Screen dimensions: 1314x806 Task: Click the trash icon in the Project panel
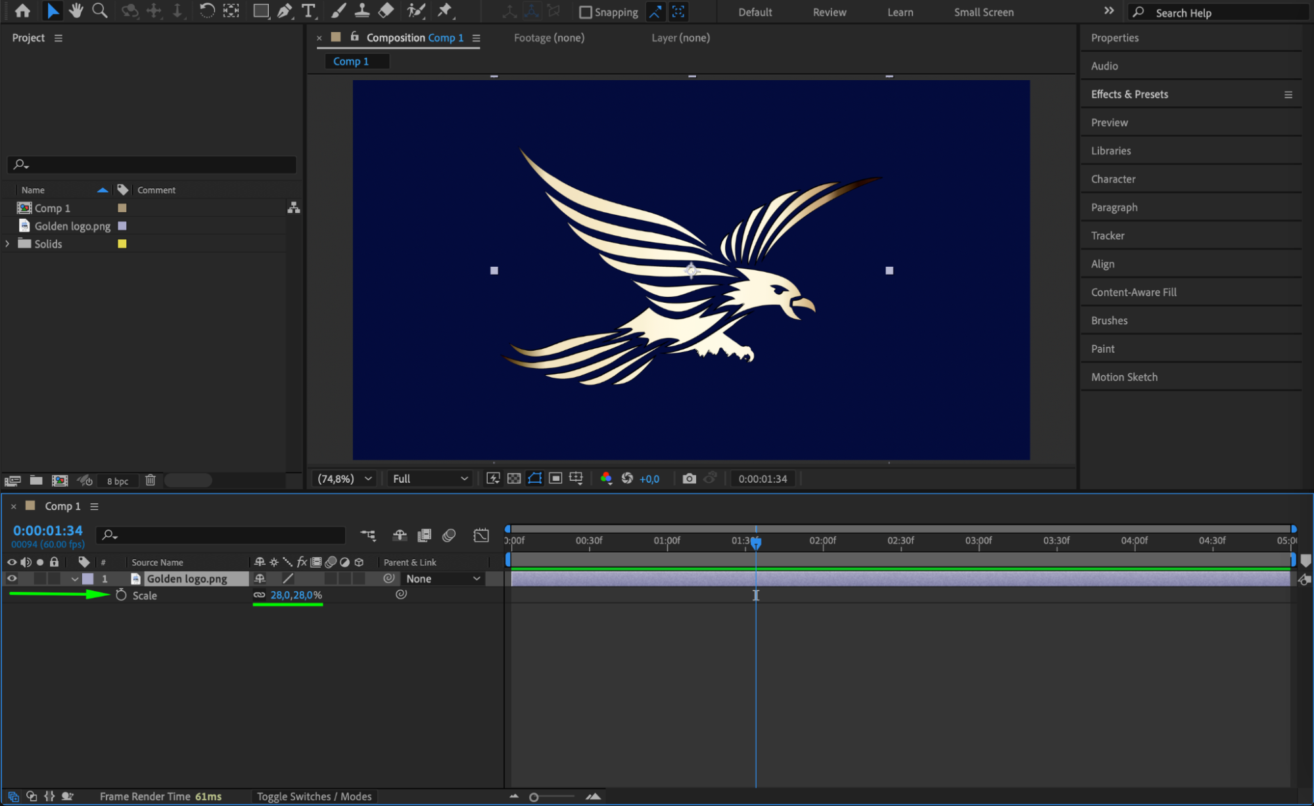tap(150, 480)
